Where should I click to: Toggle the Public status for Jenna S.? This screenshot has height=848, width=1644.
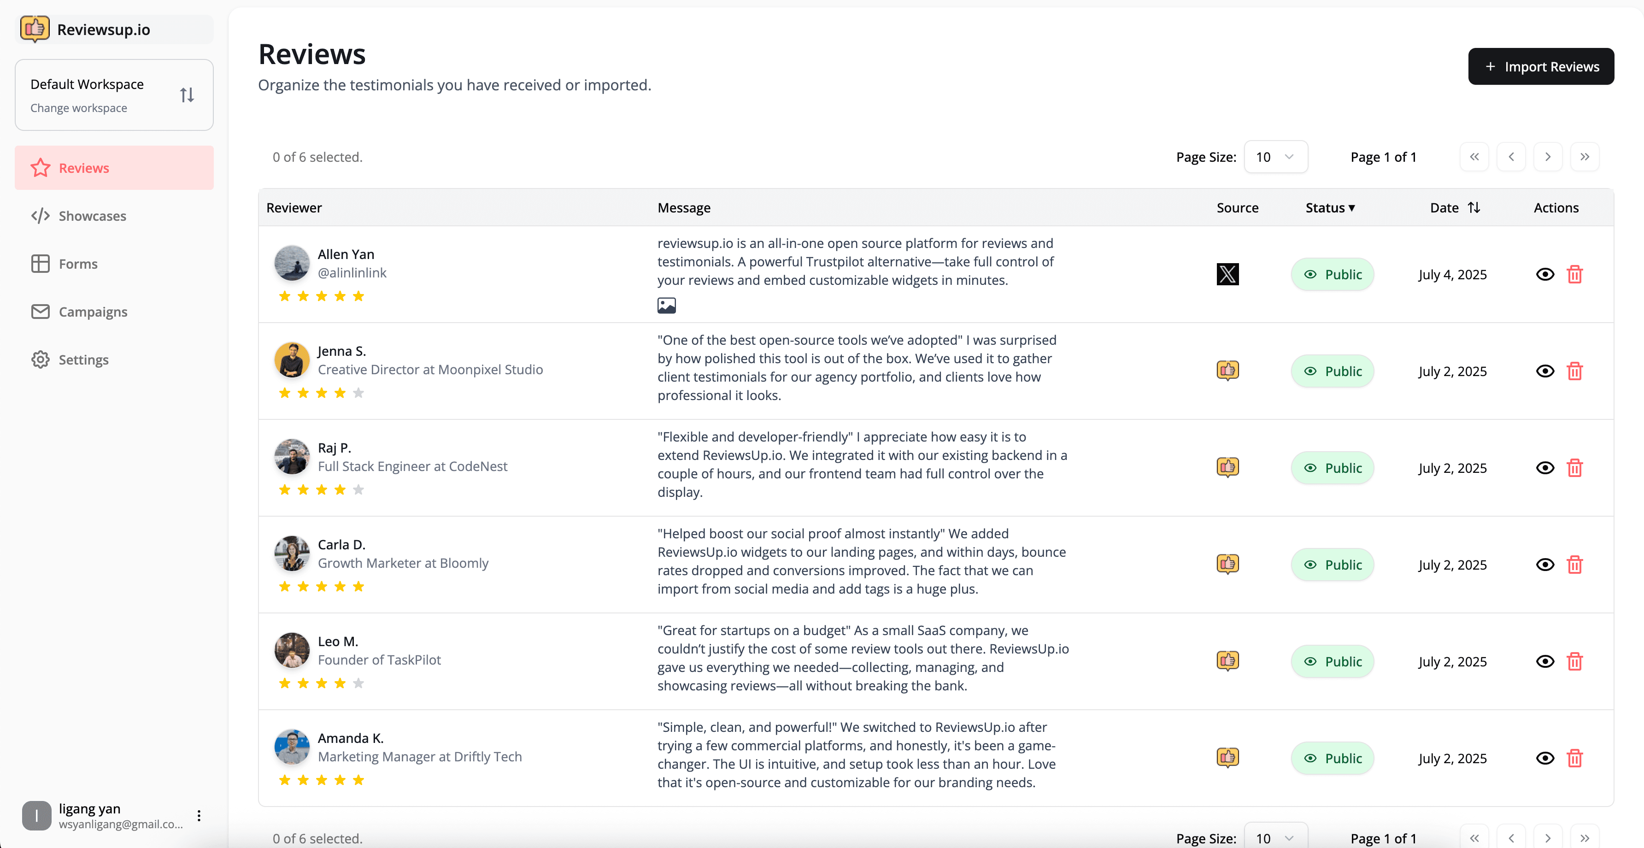tap(1333, 371)
